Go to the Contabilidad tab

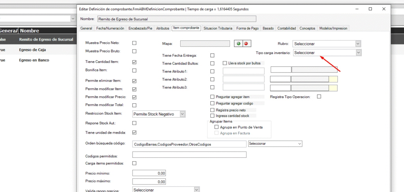pyautogui.click(x=286, y=28)
